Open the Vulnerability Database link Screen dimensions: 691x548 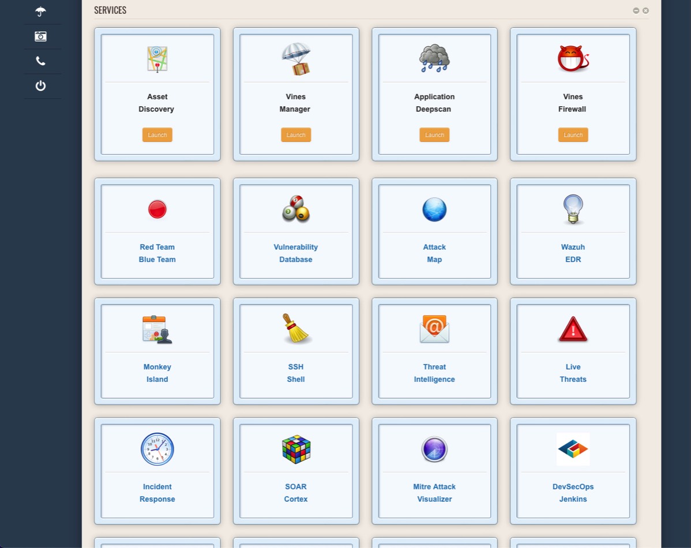tap(296, 253)
